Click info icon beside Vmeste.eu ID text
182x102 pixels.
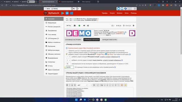115,67
